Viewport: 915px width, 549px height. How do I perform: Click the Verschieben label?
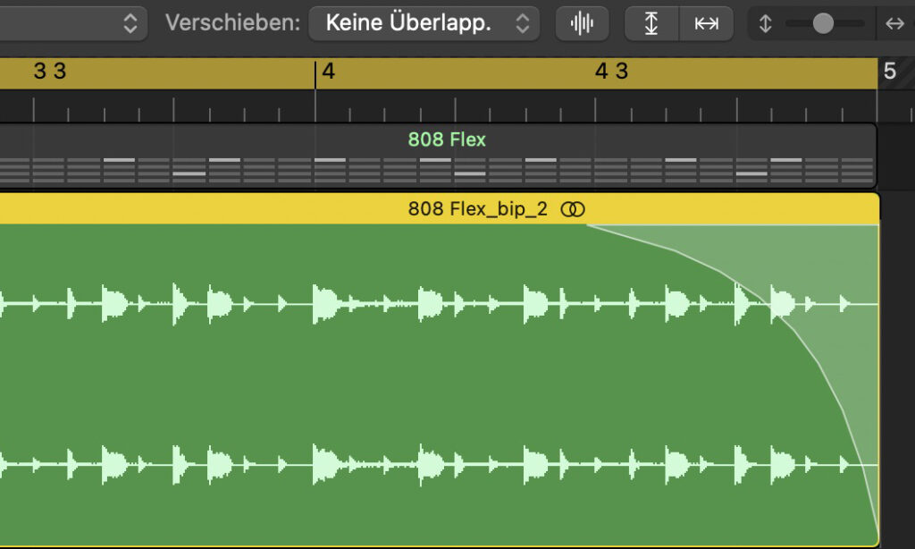[232, 22]
